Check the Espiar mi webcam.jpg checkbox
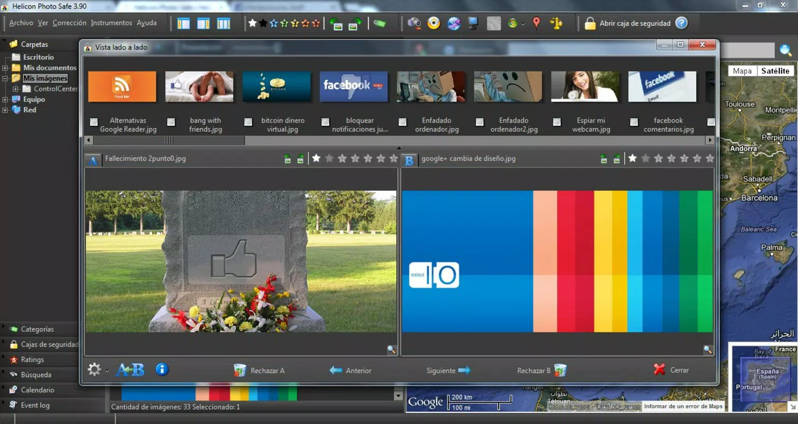Viewport: 798px width, 424px height. tap(556, 122)
